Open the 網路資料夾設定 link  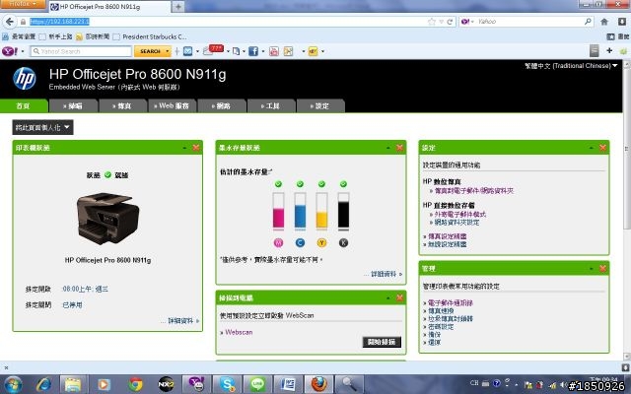tap(456, 222)
